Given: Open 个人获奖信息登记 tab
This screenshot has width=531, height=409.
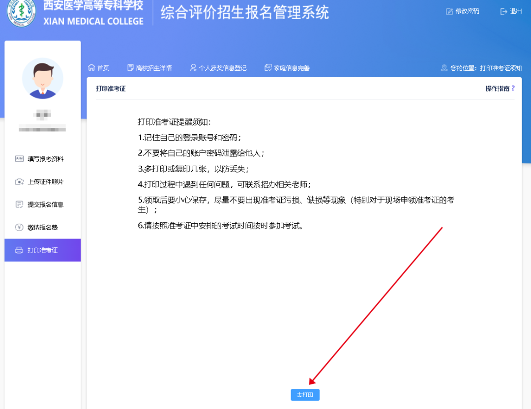Looking at the screenshot, I should click(222, 68).
